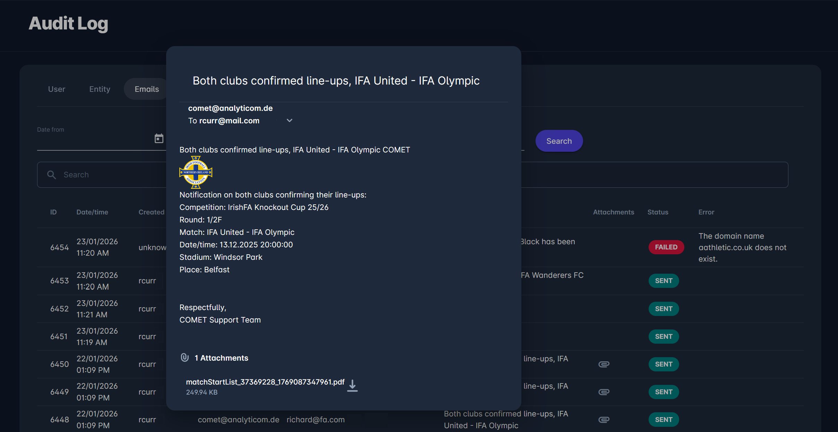Click the magnifier icon in search field
This screenshot has height=432, width=838.
(52, 175)
